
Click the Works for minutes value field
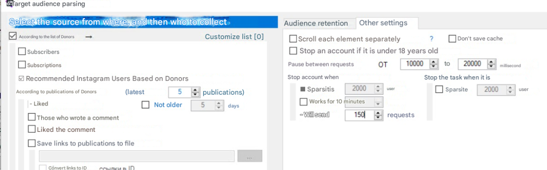click(359, 102)
